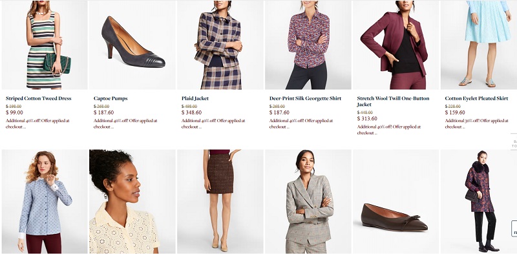Open the Plaid Jacket product link
Image resolution: width=517 pixels, height=254 pixels.
coord(195,98)
